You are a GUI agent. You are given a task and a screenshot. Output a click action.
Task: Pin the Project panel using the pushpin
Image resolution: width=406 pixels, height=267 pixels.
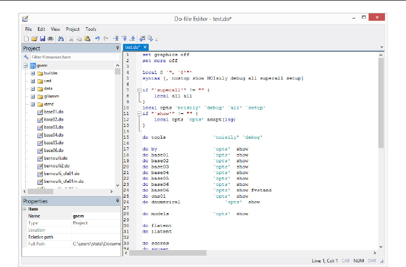117,48
